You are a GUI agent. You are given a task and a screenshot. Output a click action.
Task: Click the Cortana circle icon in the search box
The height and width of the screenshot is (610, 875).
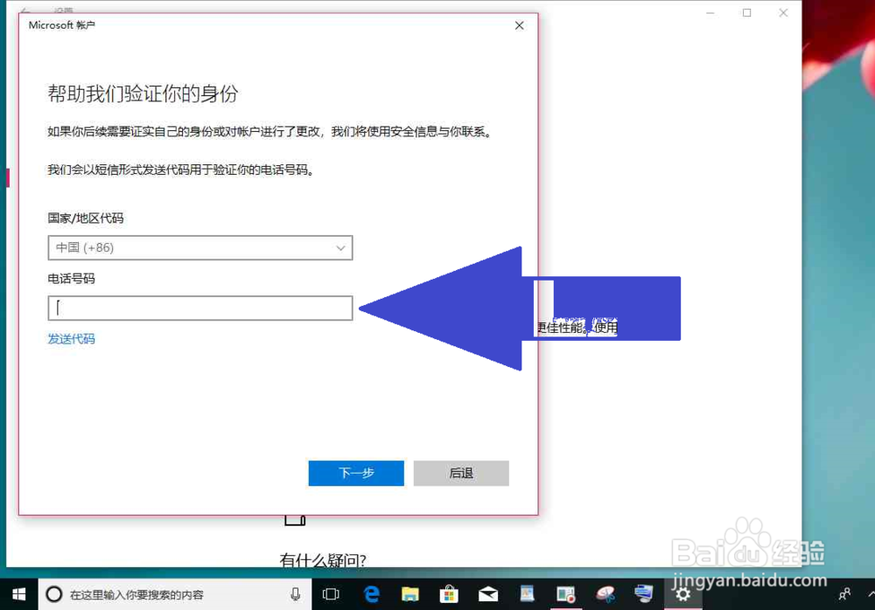click(x=53, y=594)
